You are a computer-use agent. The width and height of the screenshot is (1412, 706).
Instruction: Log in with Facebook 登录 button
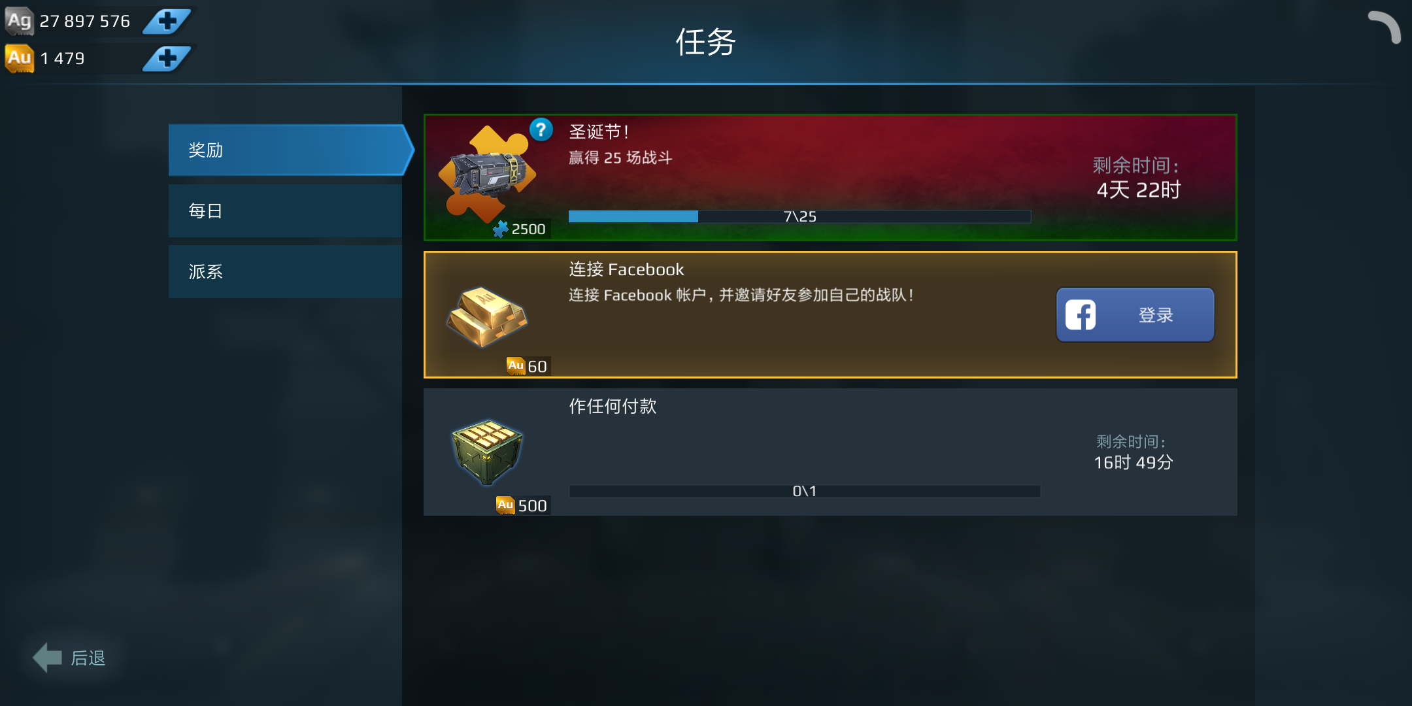tap(1135, 315)
